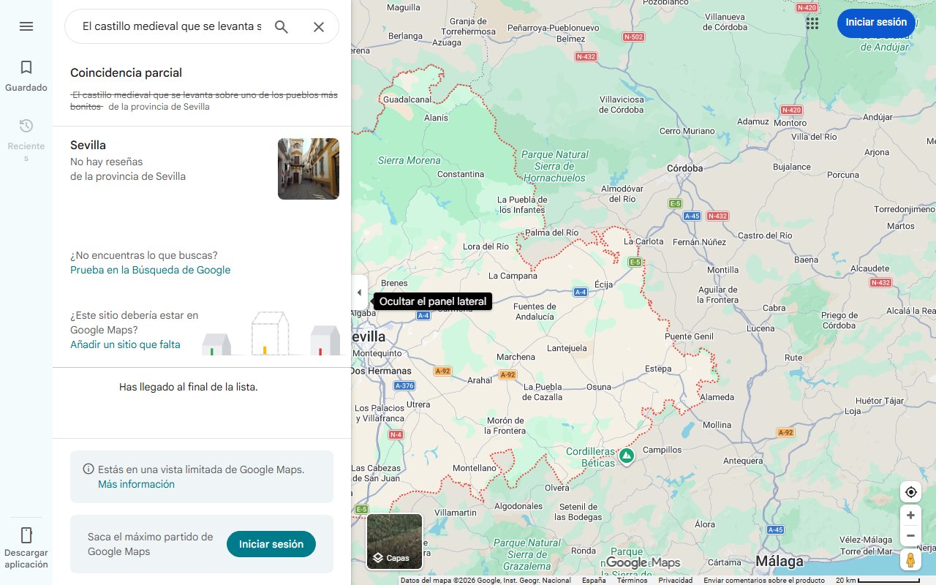Click the top-right Iniciar sesión button
Screen dimensions: 936x585
875,23
